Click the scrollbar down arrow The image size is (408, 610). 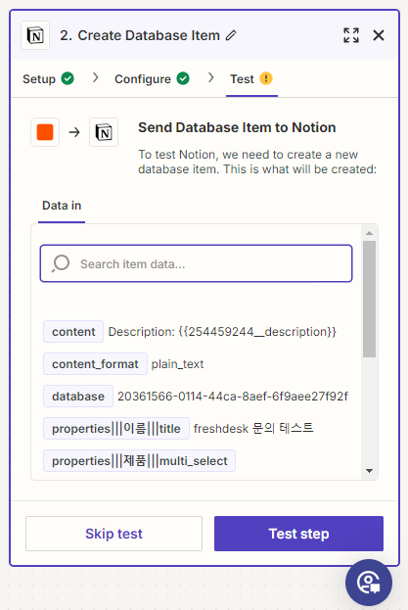[369, 471]
